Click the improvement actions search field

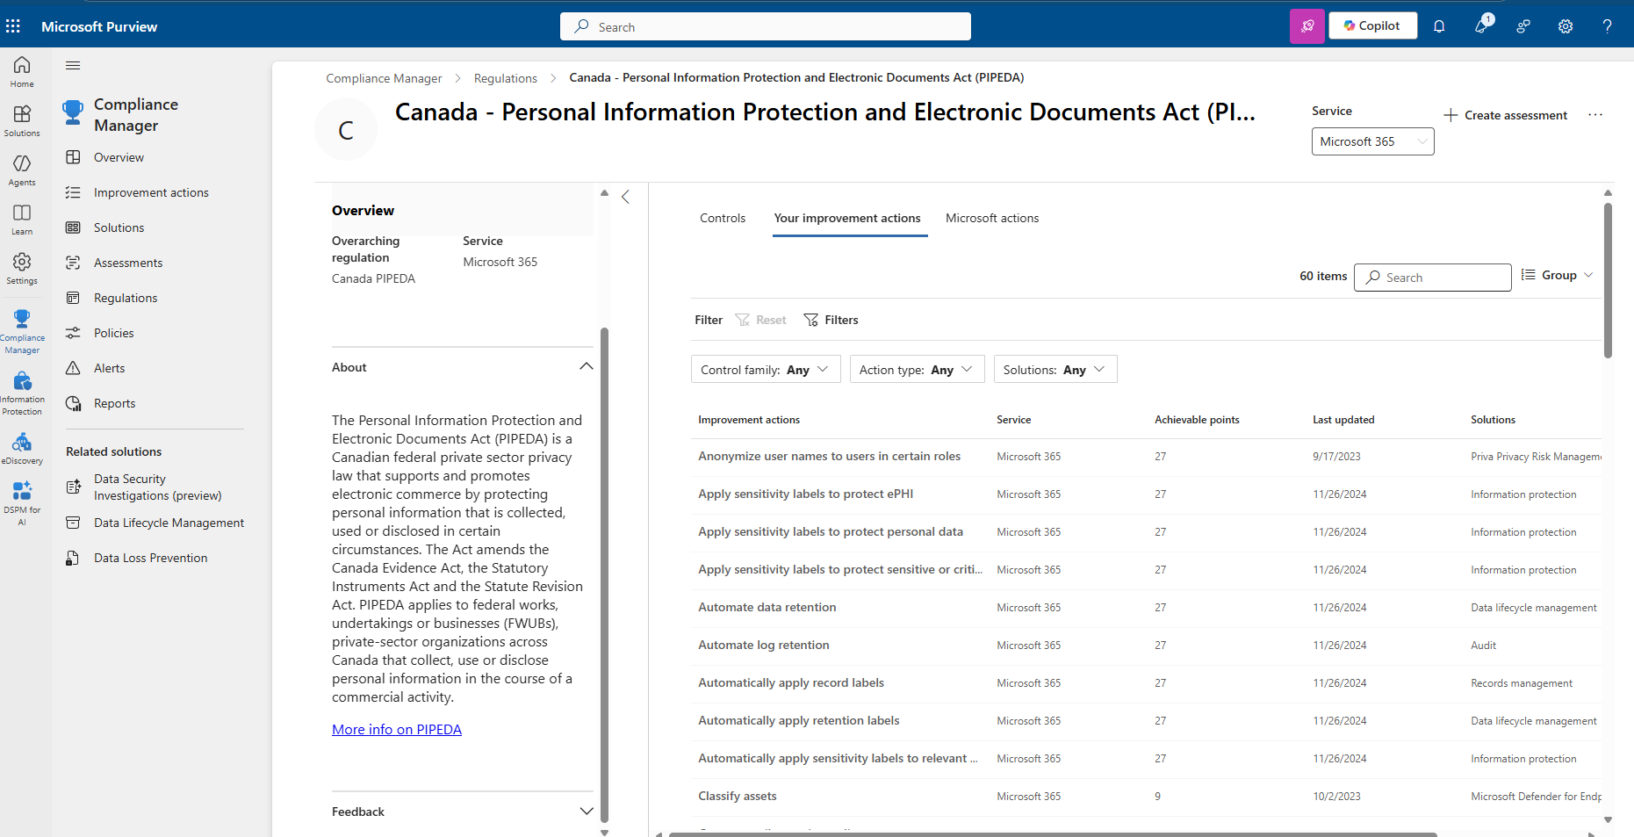tap(1433, 278)
